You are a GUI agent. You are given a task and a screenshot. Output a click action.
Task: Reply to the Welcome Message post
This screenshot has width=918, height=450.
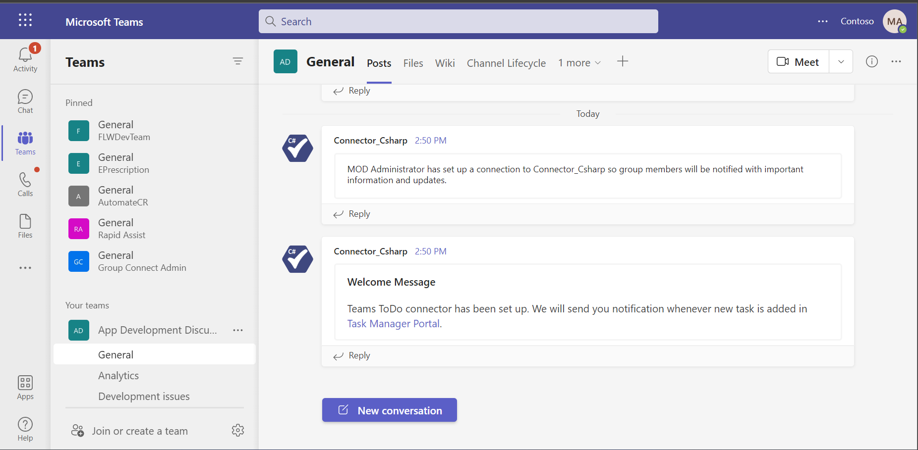coord(352,355)
